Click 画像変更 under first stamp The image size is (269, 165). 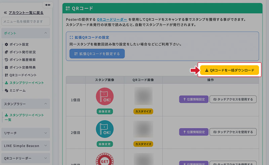[105, 111]
